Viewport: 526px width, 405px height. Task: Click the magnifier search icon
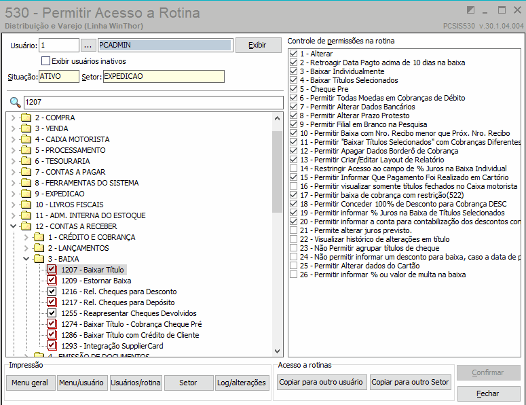(15, 102)
